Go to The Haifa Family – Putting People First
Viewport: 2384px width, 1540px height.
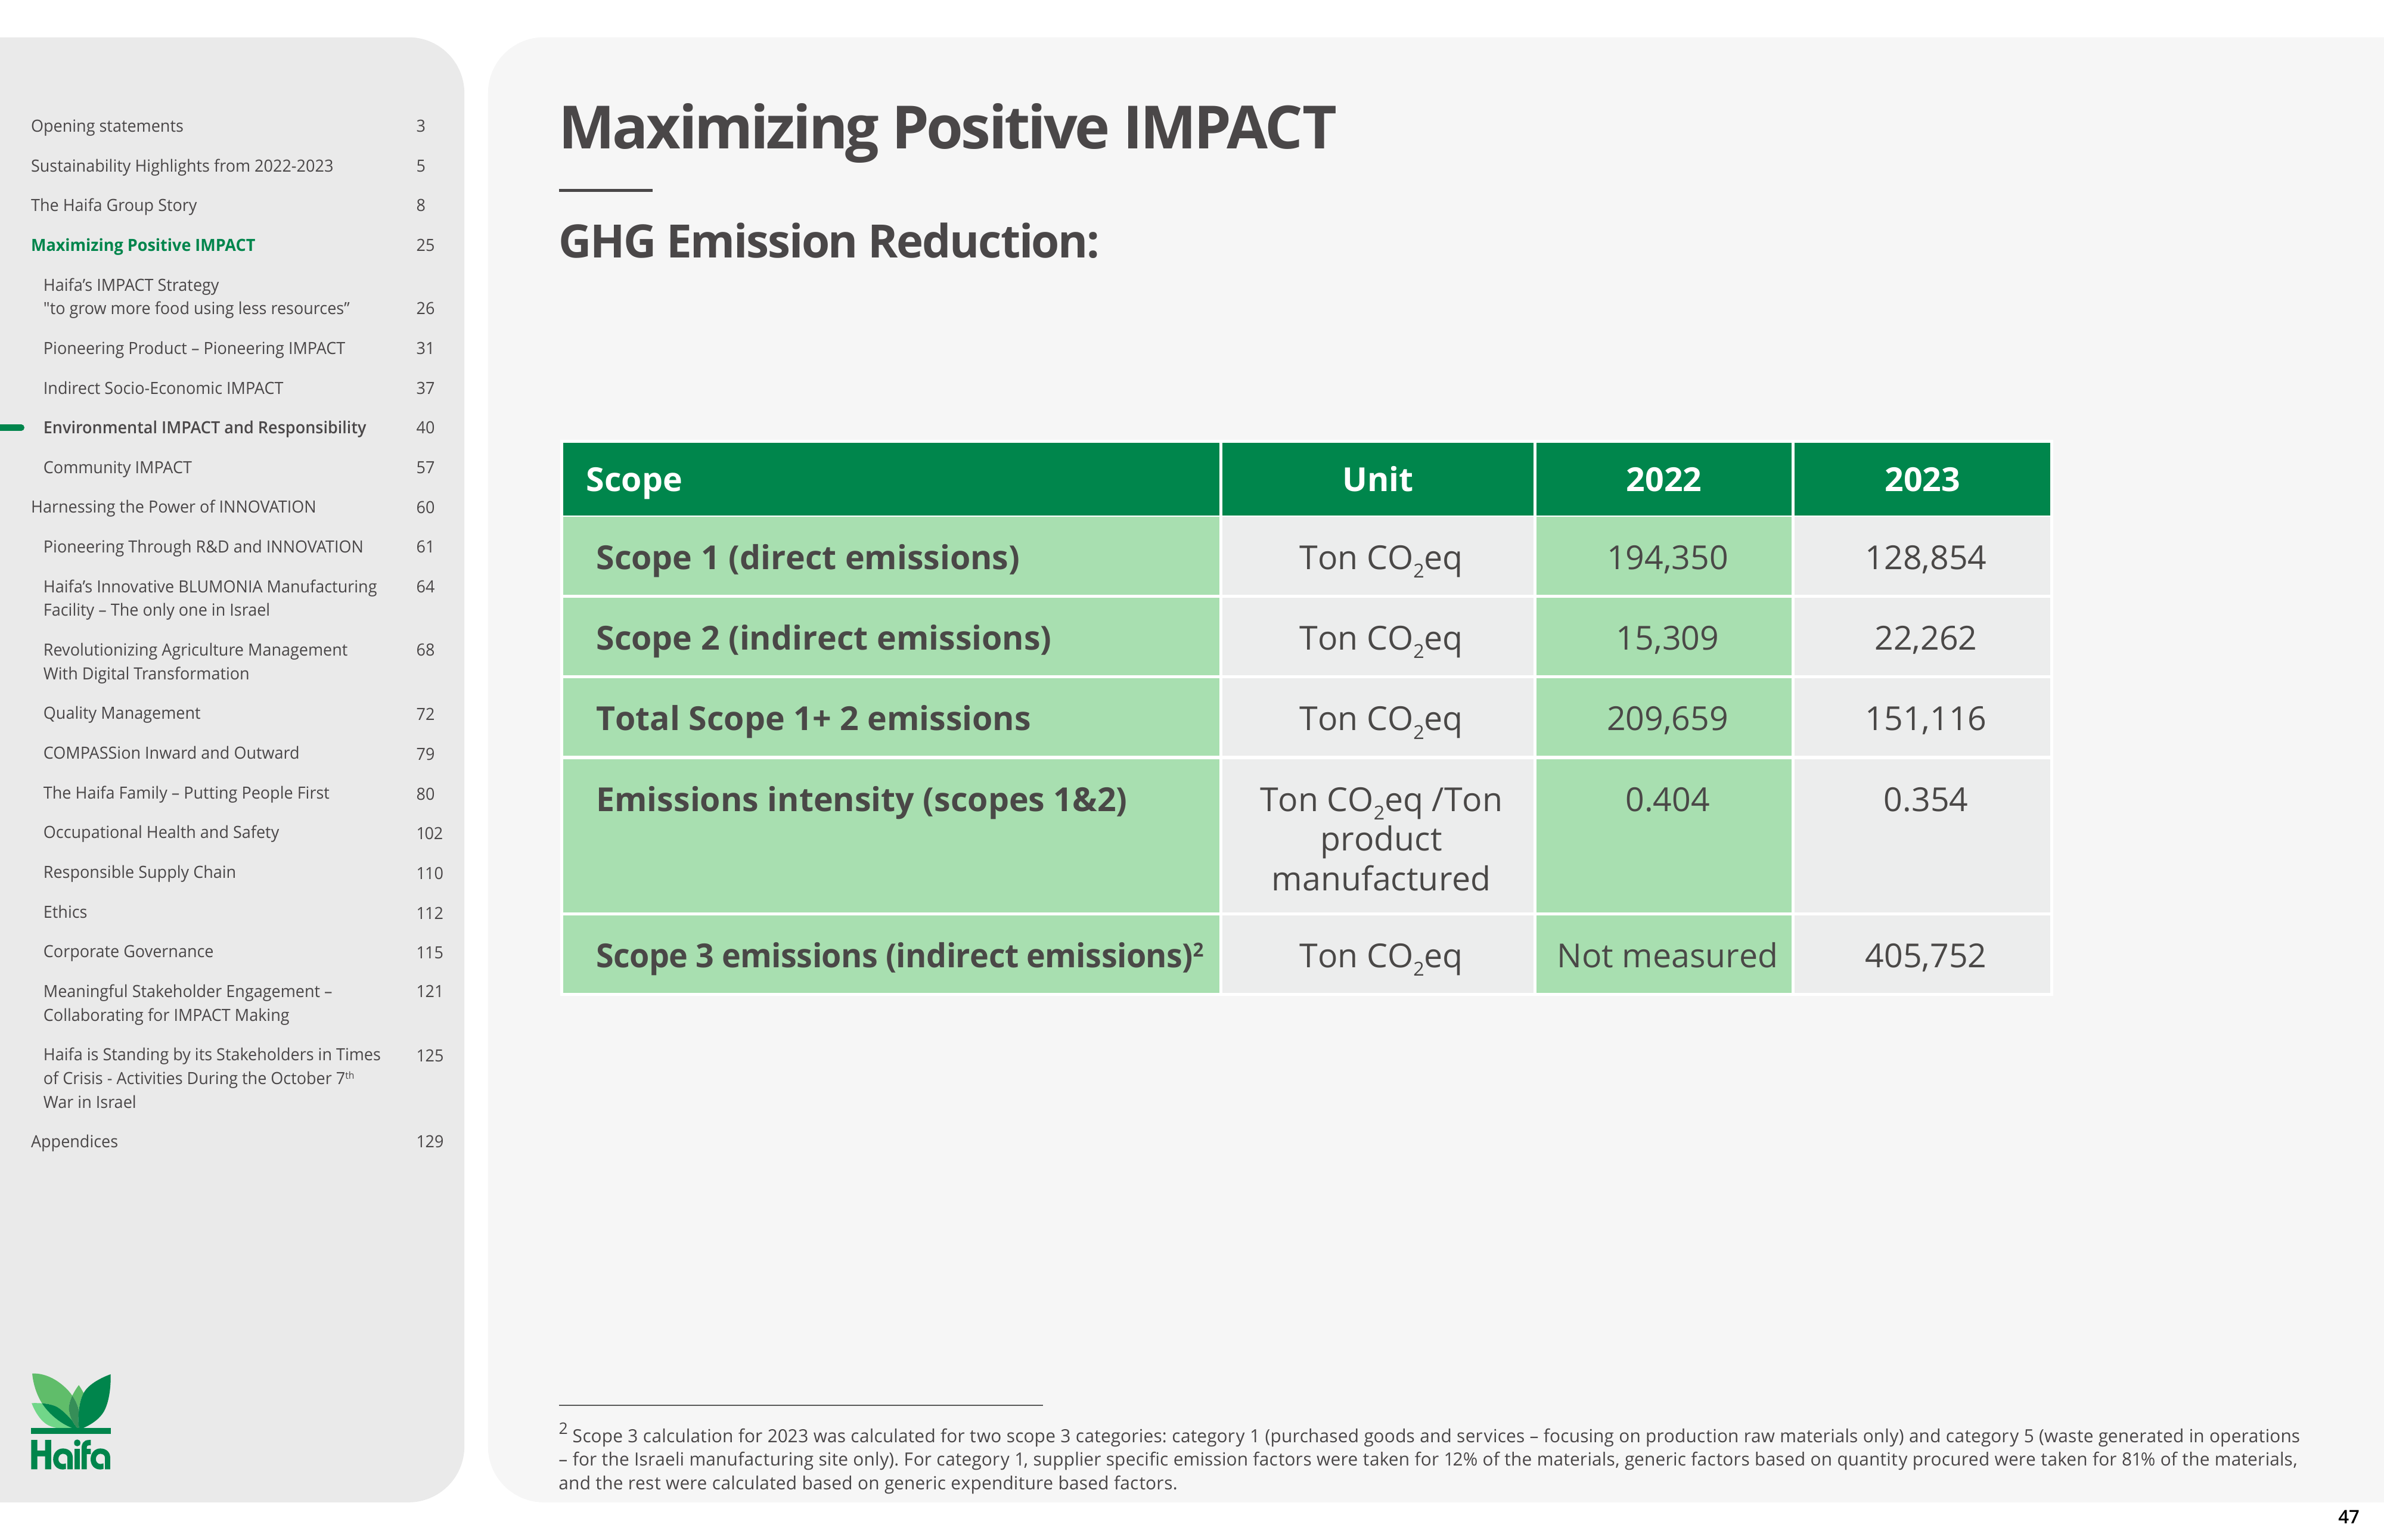click(x=186, y=793)
